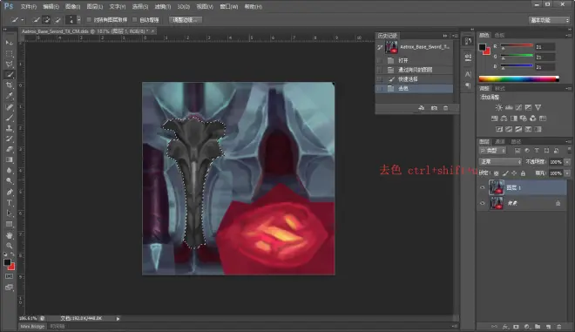
Task: Add Levels adjustment layer
Action: click(509, 107)
